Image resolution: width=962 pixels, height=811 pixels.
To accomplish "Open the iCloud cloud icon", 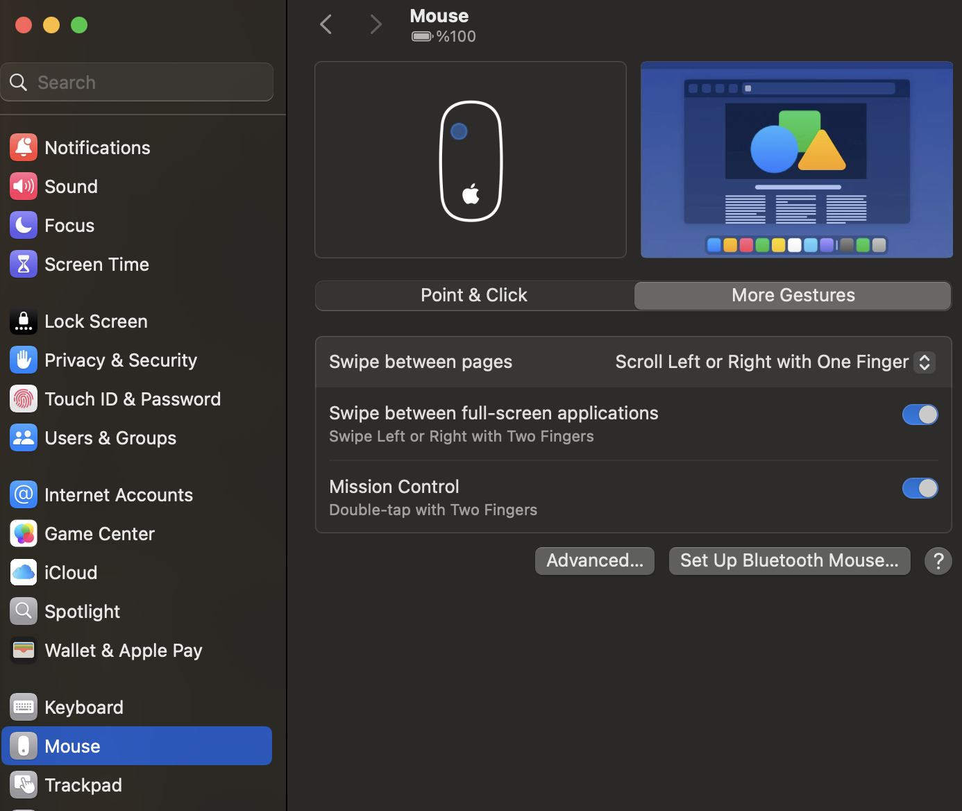I will [24, 572].
